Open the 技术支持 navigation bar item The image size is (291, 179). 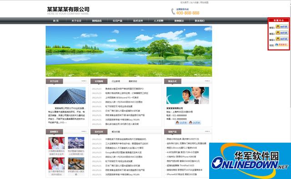click(x=138, y=20)
